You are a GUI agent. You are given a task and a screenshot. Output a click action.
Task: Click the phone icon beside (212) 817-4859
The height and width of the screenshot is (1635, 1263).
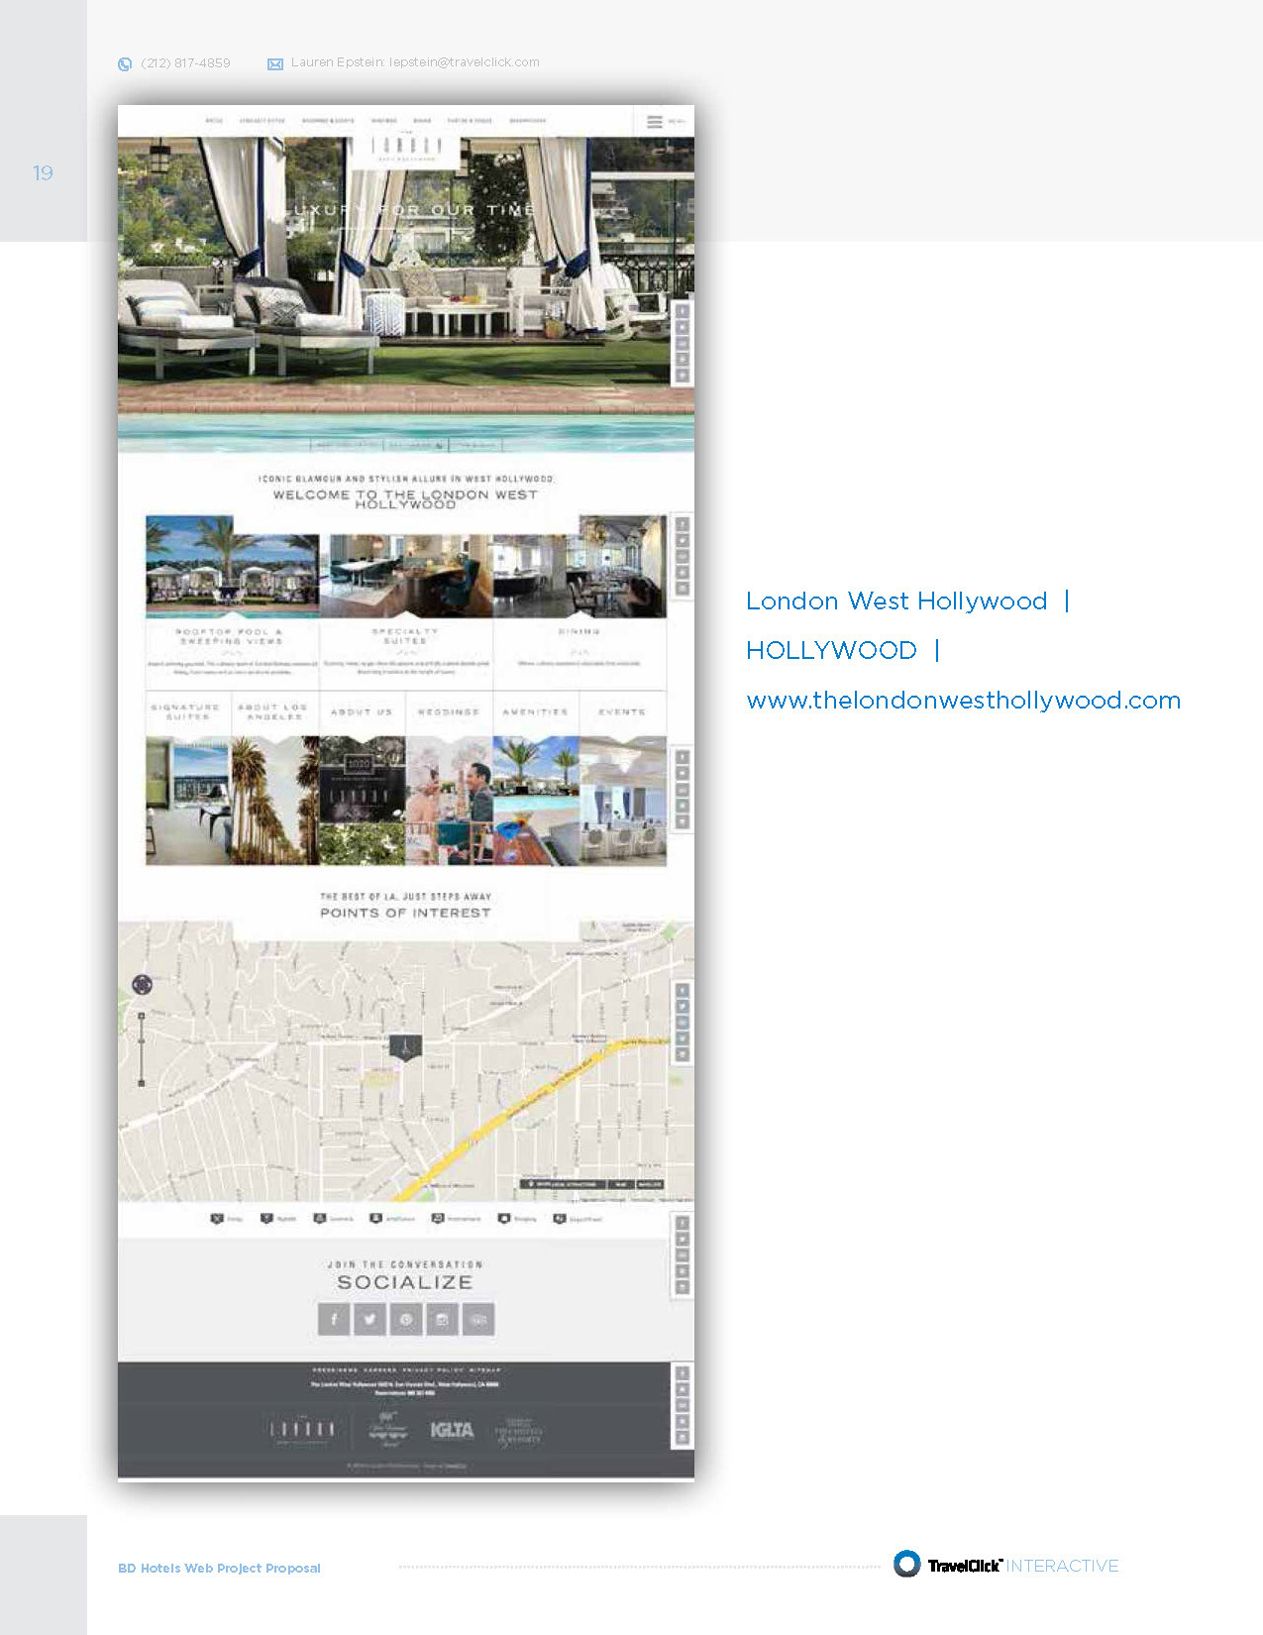click(125, 64)
